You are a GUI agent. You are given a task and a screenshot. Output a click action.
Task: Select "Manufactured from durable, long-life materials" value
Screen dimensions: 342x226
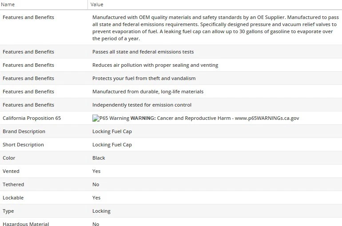148,92
